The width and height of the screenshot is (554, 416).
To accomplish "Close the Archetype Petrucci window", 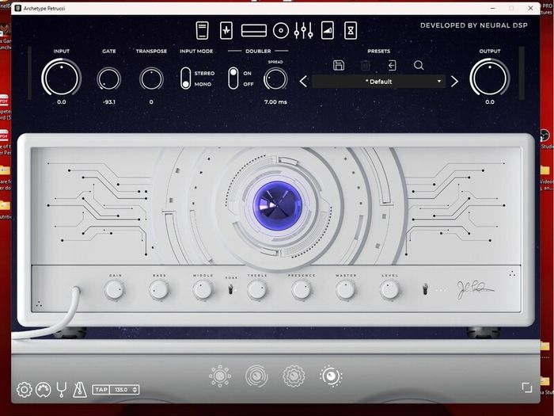I will coord(530,8).
